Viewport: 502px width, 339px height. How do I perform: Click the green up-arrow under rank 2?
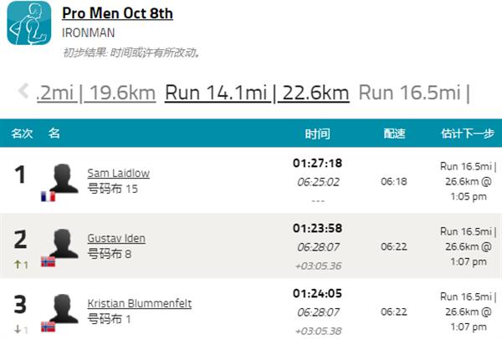pyautogui.click(x=15, y=265)
